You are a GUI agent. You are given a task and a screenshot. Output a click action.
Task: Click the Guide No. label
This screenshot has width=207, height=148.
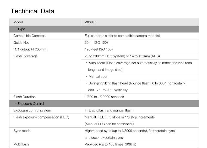[x=21, y=43]
